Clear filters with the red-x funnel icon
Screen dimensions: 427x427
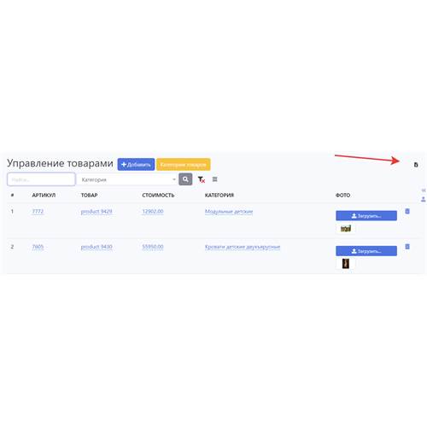point(202,179)
